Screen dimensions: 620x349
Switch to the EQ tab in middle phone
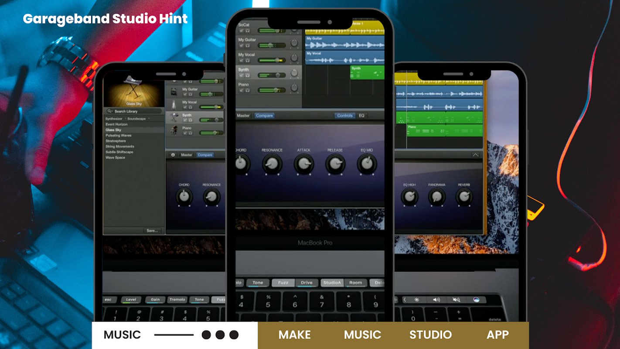[361, 116]
